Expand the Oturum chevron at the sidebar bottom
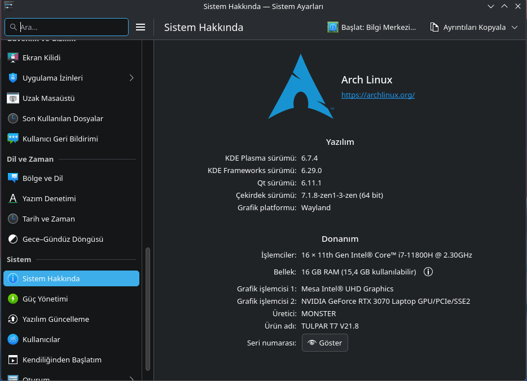The height and width of the screenshot is (381, 527). (x=131, y=378)
